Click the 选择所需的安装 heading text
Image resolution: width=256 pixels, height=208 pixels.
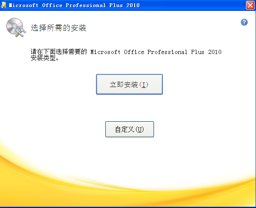[x=58, y=28]
